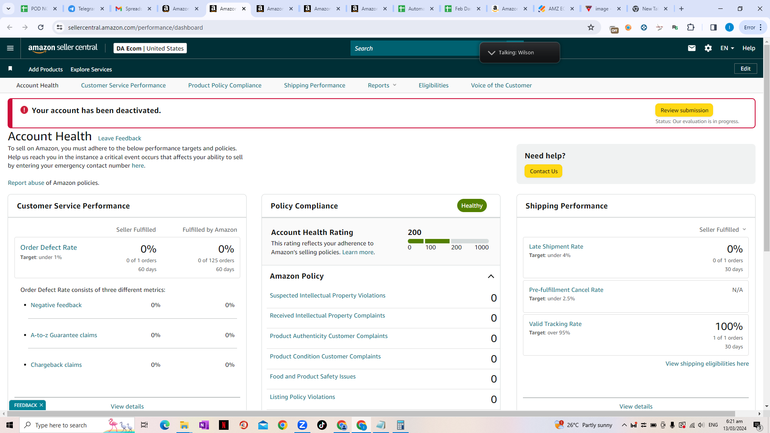Click the Edit button
Screen dimensions: 770x433
click(x=746, y=69)
